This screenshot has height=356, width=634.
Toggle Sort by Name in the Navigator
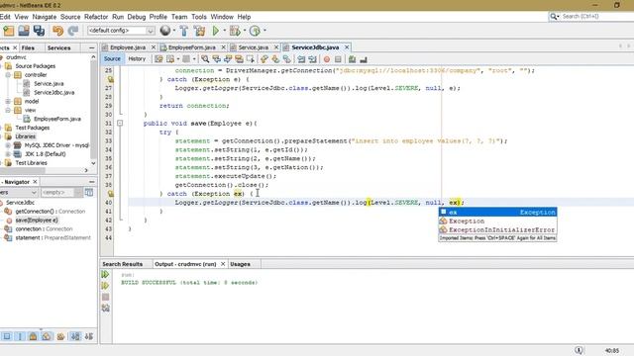tap(75, 336)
